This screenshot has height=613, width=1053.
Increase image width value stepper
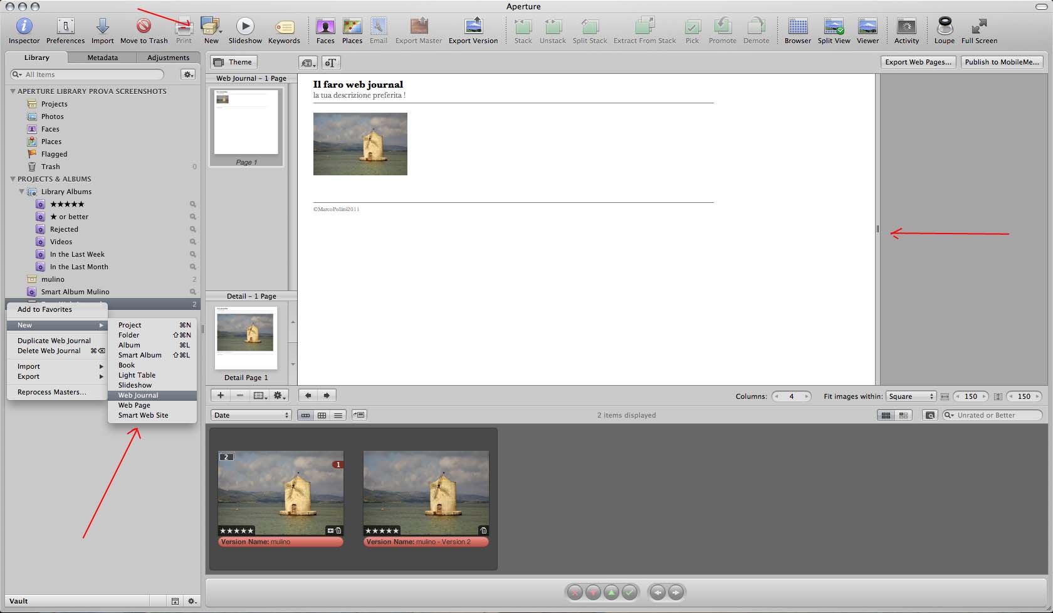point(984,396)
